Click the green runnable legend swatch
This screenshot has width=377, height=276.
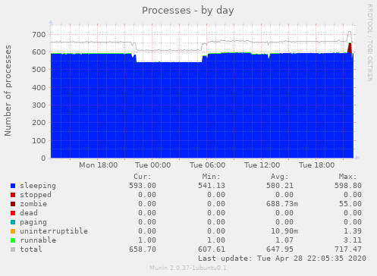pos(13,240)
